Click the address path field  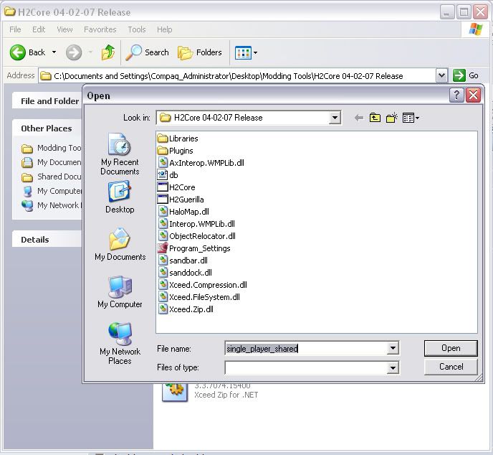click(237, 76)
